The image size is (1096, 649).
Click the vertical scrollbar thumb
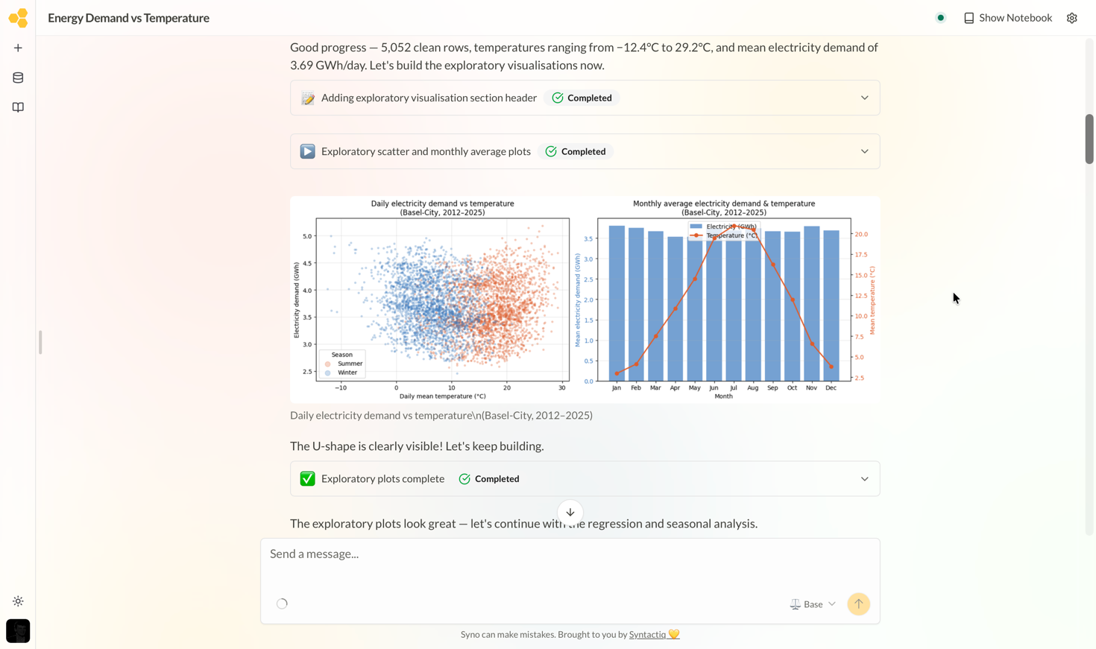pos(1089,139)
